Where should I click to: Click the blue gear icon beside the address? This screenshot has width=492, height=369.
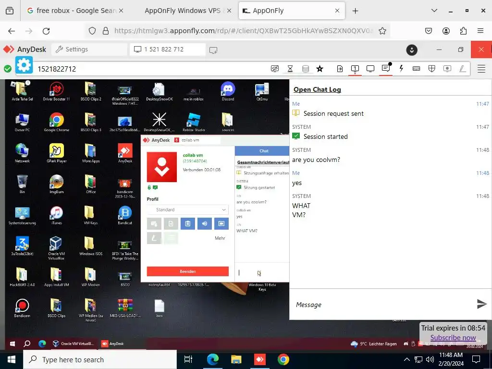coord(24,65)
